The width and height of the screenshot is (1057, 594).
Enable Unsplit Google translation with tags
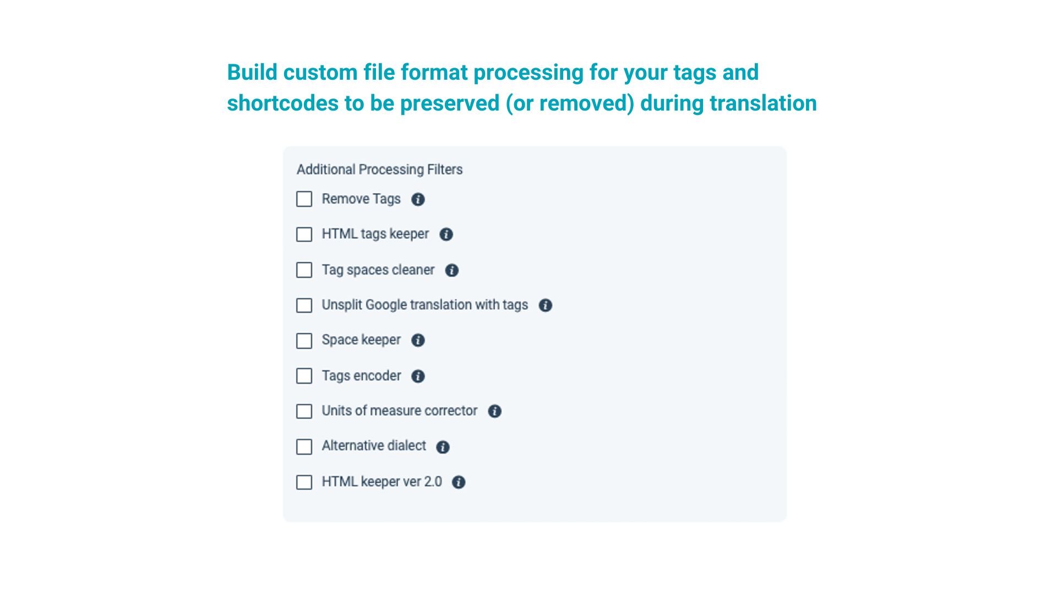304,306
